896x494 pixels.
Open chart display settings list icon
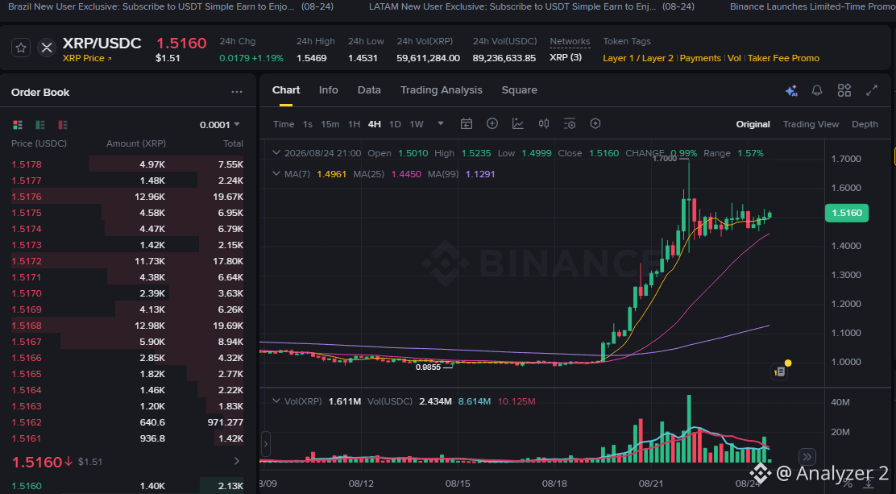point(570,123)
